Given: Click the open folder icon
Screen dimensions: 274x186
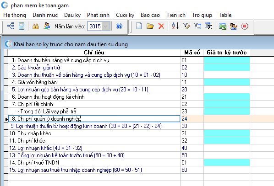Looking at the screenshot, I should (150, 26).
